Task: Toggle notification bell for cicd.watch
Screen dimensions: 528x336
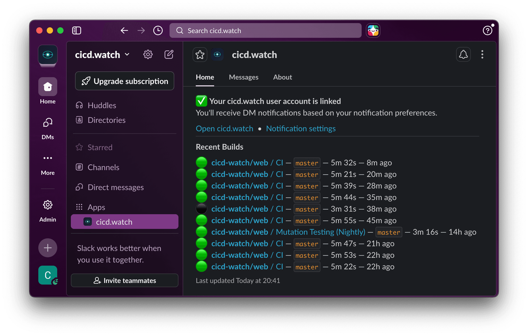Action: (463, 54)
